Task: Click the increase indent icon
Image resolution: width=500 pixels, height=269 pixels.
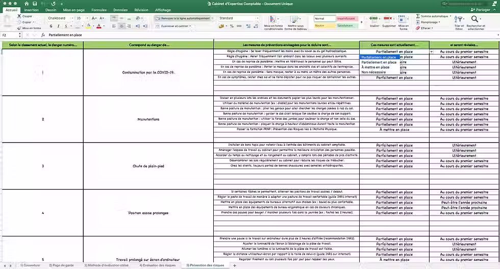Action: [145, 26]
